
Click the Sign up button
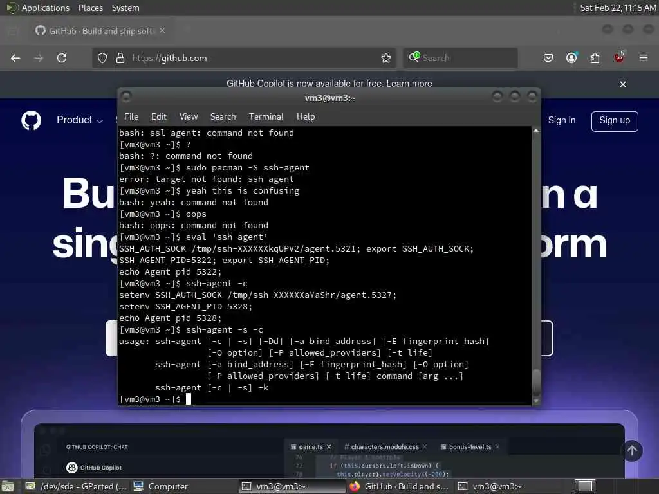615,121
